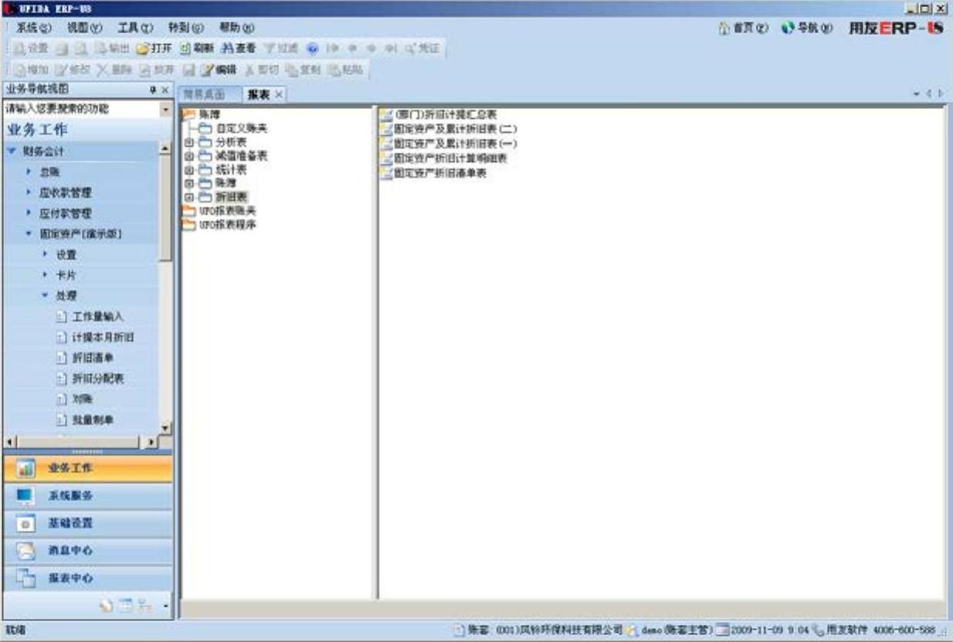Viewport: 953px width, 642px height.
Task: Open the 视图 menu
Action: pos(85,27)
